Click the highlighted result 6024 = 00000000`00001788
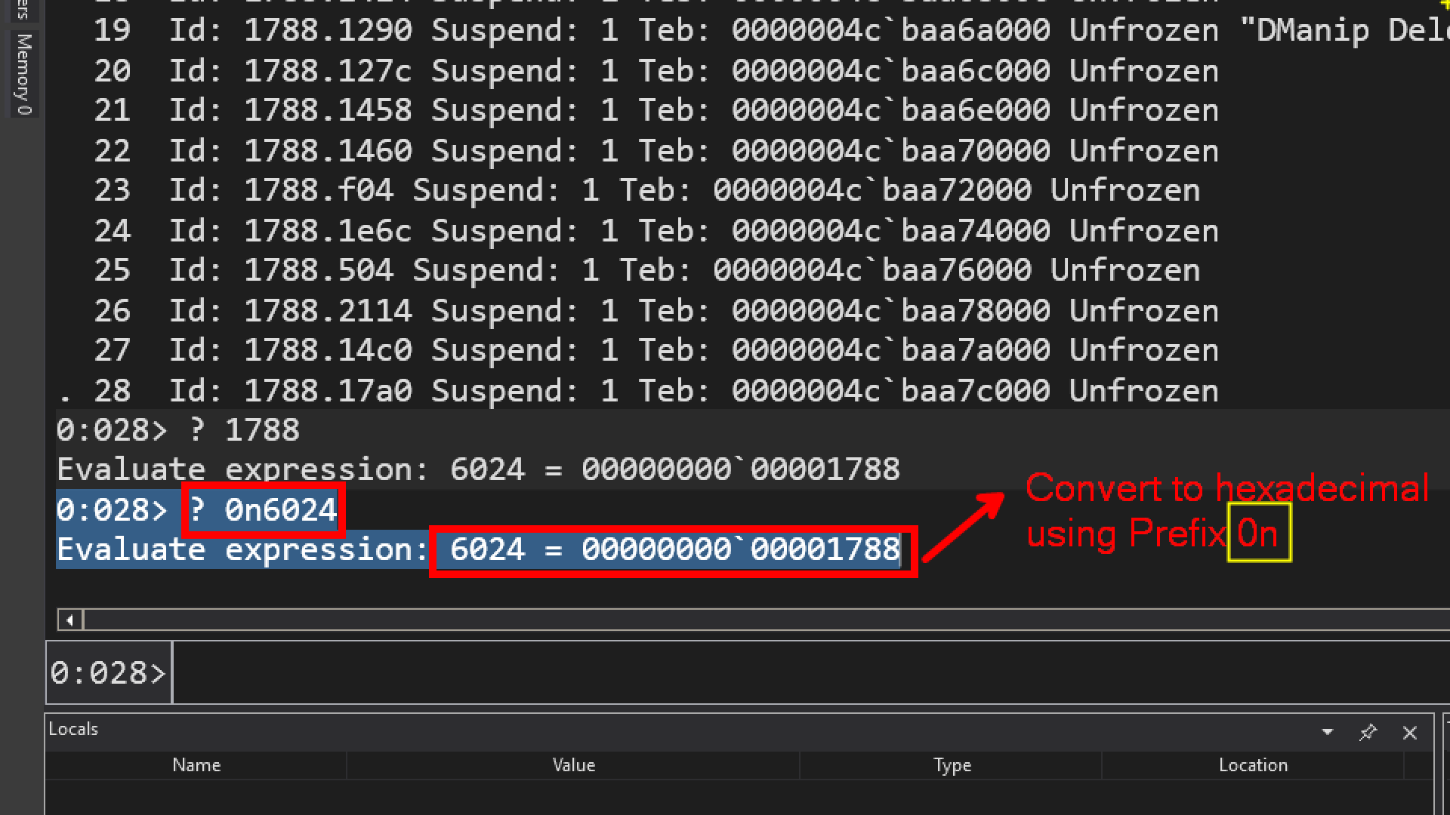Viewport: 1450px width, 815px height. pos(674,550)
